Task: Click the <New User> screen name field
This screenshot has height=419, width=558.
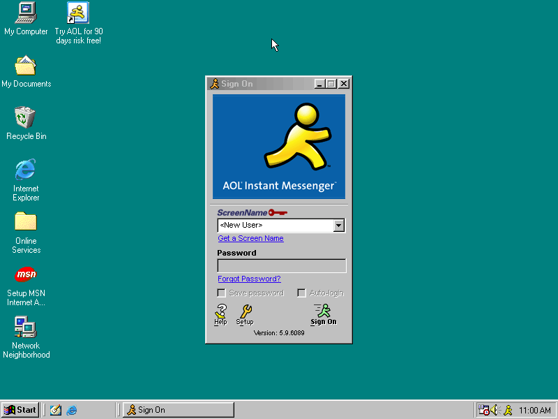Action: pos(276,225)
